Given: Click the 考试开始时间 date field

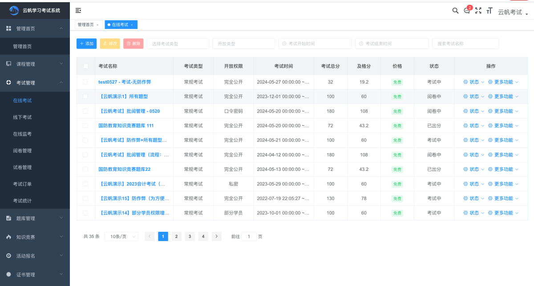Looking at the screenshot, I should [315, 44].
